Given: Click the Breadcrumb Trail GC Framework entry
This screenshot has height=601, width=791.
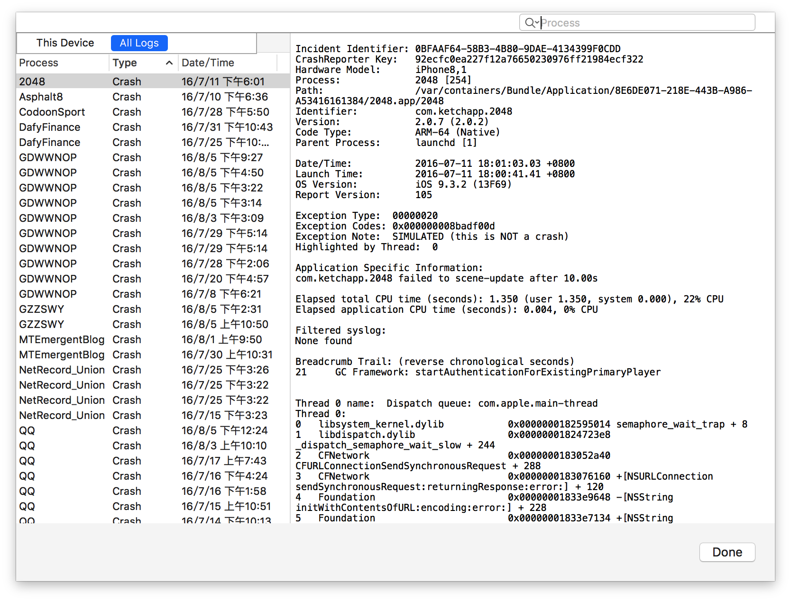Looking at the screenshot, I should 478,372.
